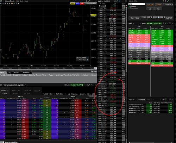The height and width of the screenshot is (143, 176).
Task: Select the MAR 17 '23 expiry tab
Action: click(16, 91)
